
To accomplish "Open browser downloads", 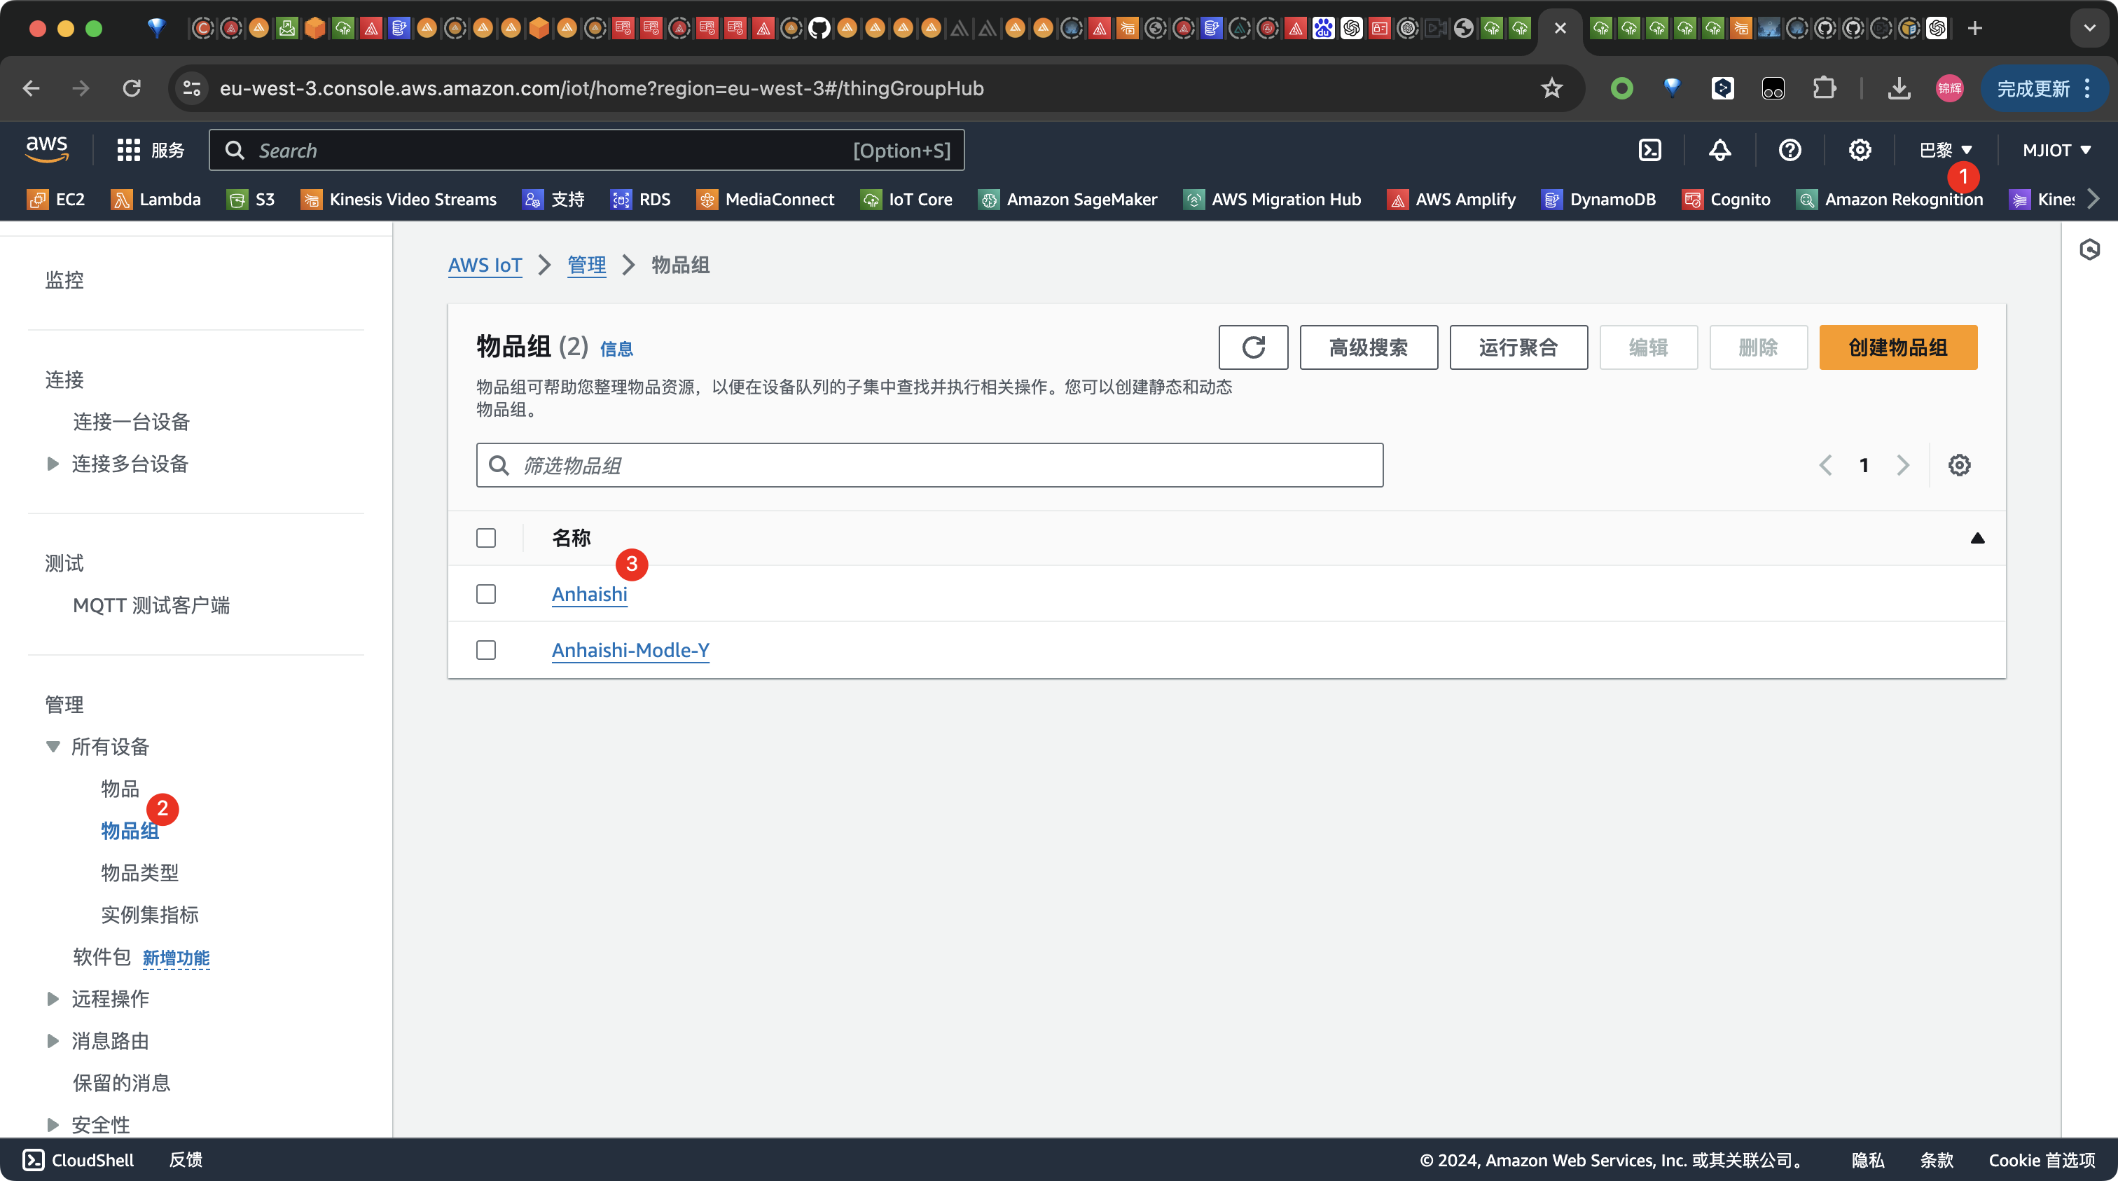I will 1899,88.
